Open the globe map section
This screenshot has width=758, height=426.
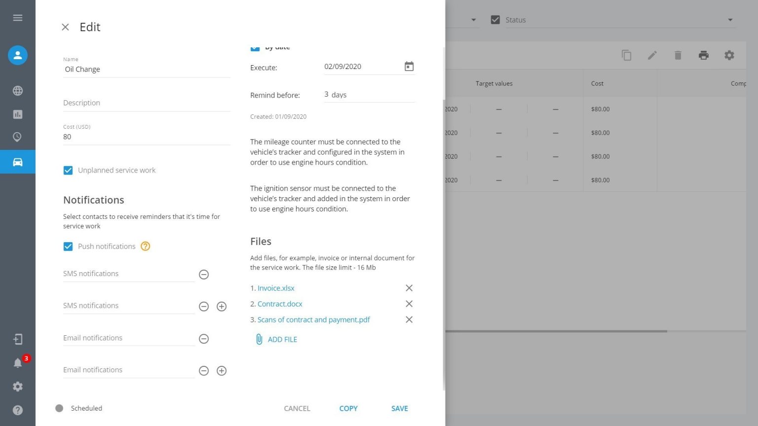[18, 91]
